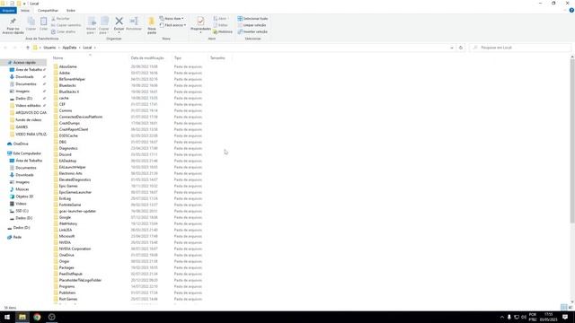
Task: Click the Abrir ribbon option
Action: click(220, 18)
